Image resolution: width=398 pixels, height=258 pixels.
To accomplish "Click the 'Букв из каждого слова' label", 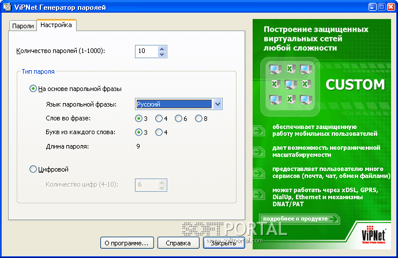I will click(x=80, y=132).
